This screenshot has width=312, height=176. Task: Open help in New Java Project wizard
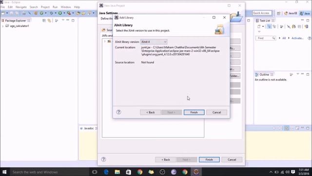[103, 159]
